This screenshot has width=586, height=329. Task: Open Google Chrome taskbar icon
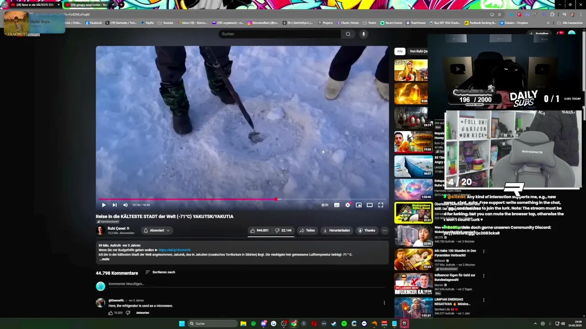293,324
